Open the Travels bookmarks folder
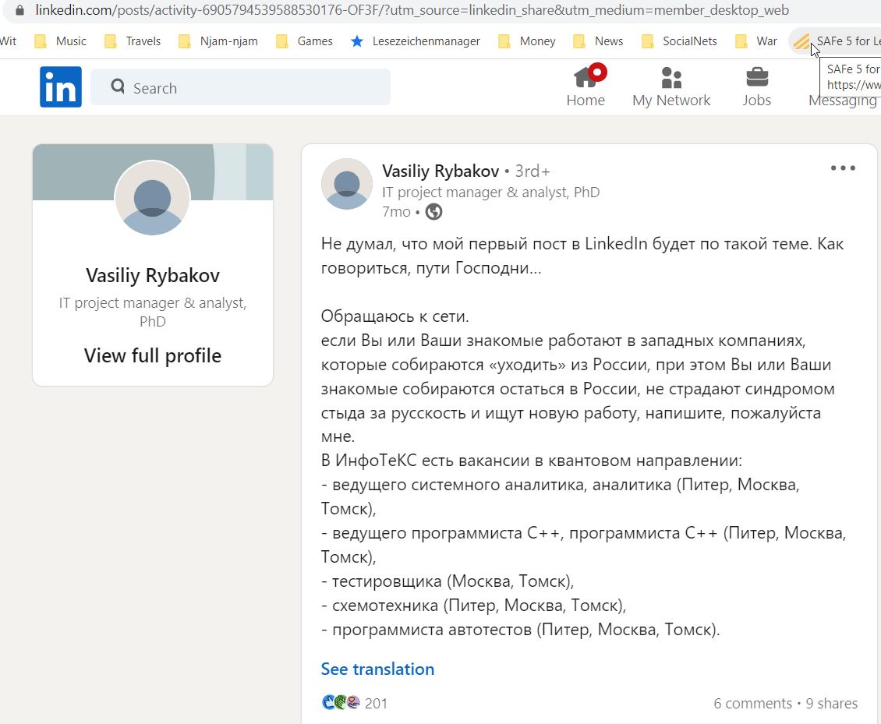This screenshot has height=724, width=881. pyautogui.click(x=133, y=41)
